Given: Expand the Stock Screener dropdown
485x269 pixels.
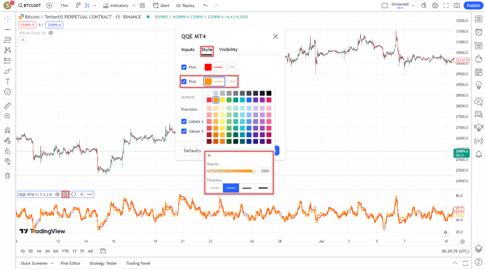Looking at the screenshot, I should (52, 263).
